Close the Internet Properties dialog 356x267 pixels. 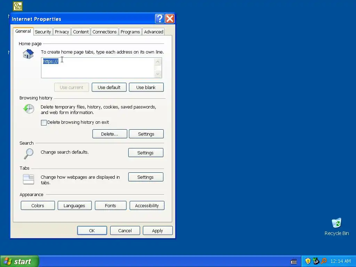(170, 19)
